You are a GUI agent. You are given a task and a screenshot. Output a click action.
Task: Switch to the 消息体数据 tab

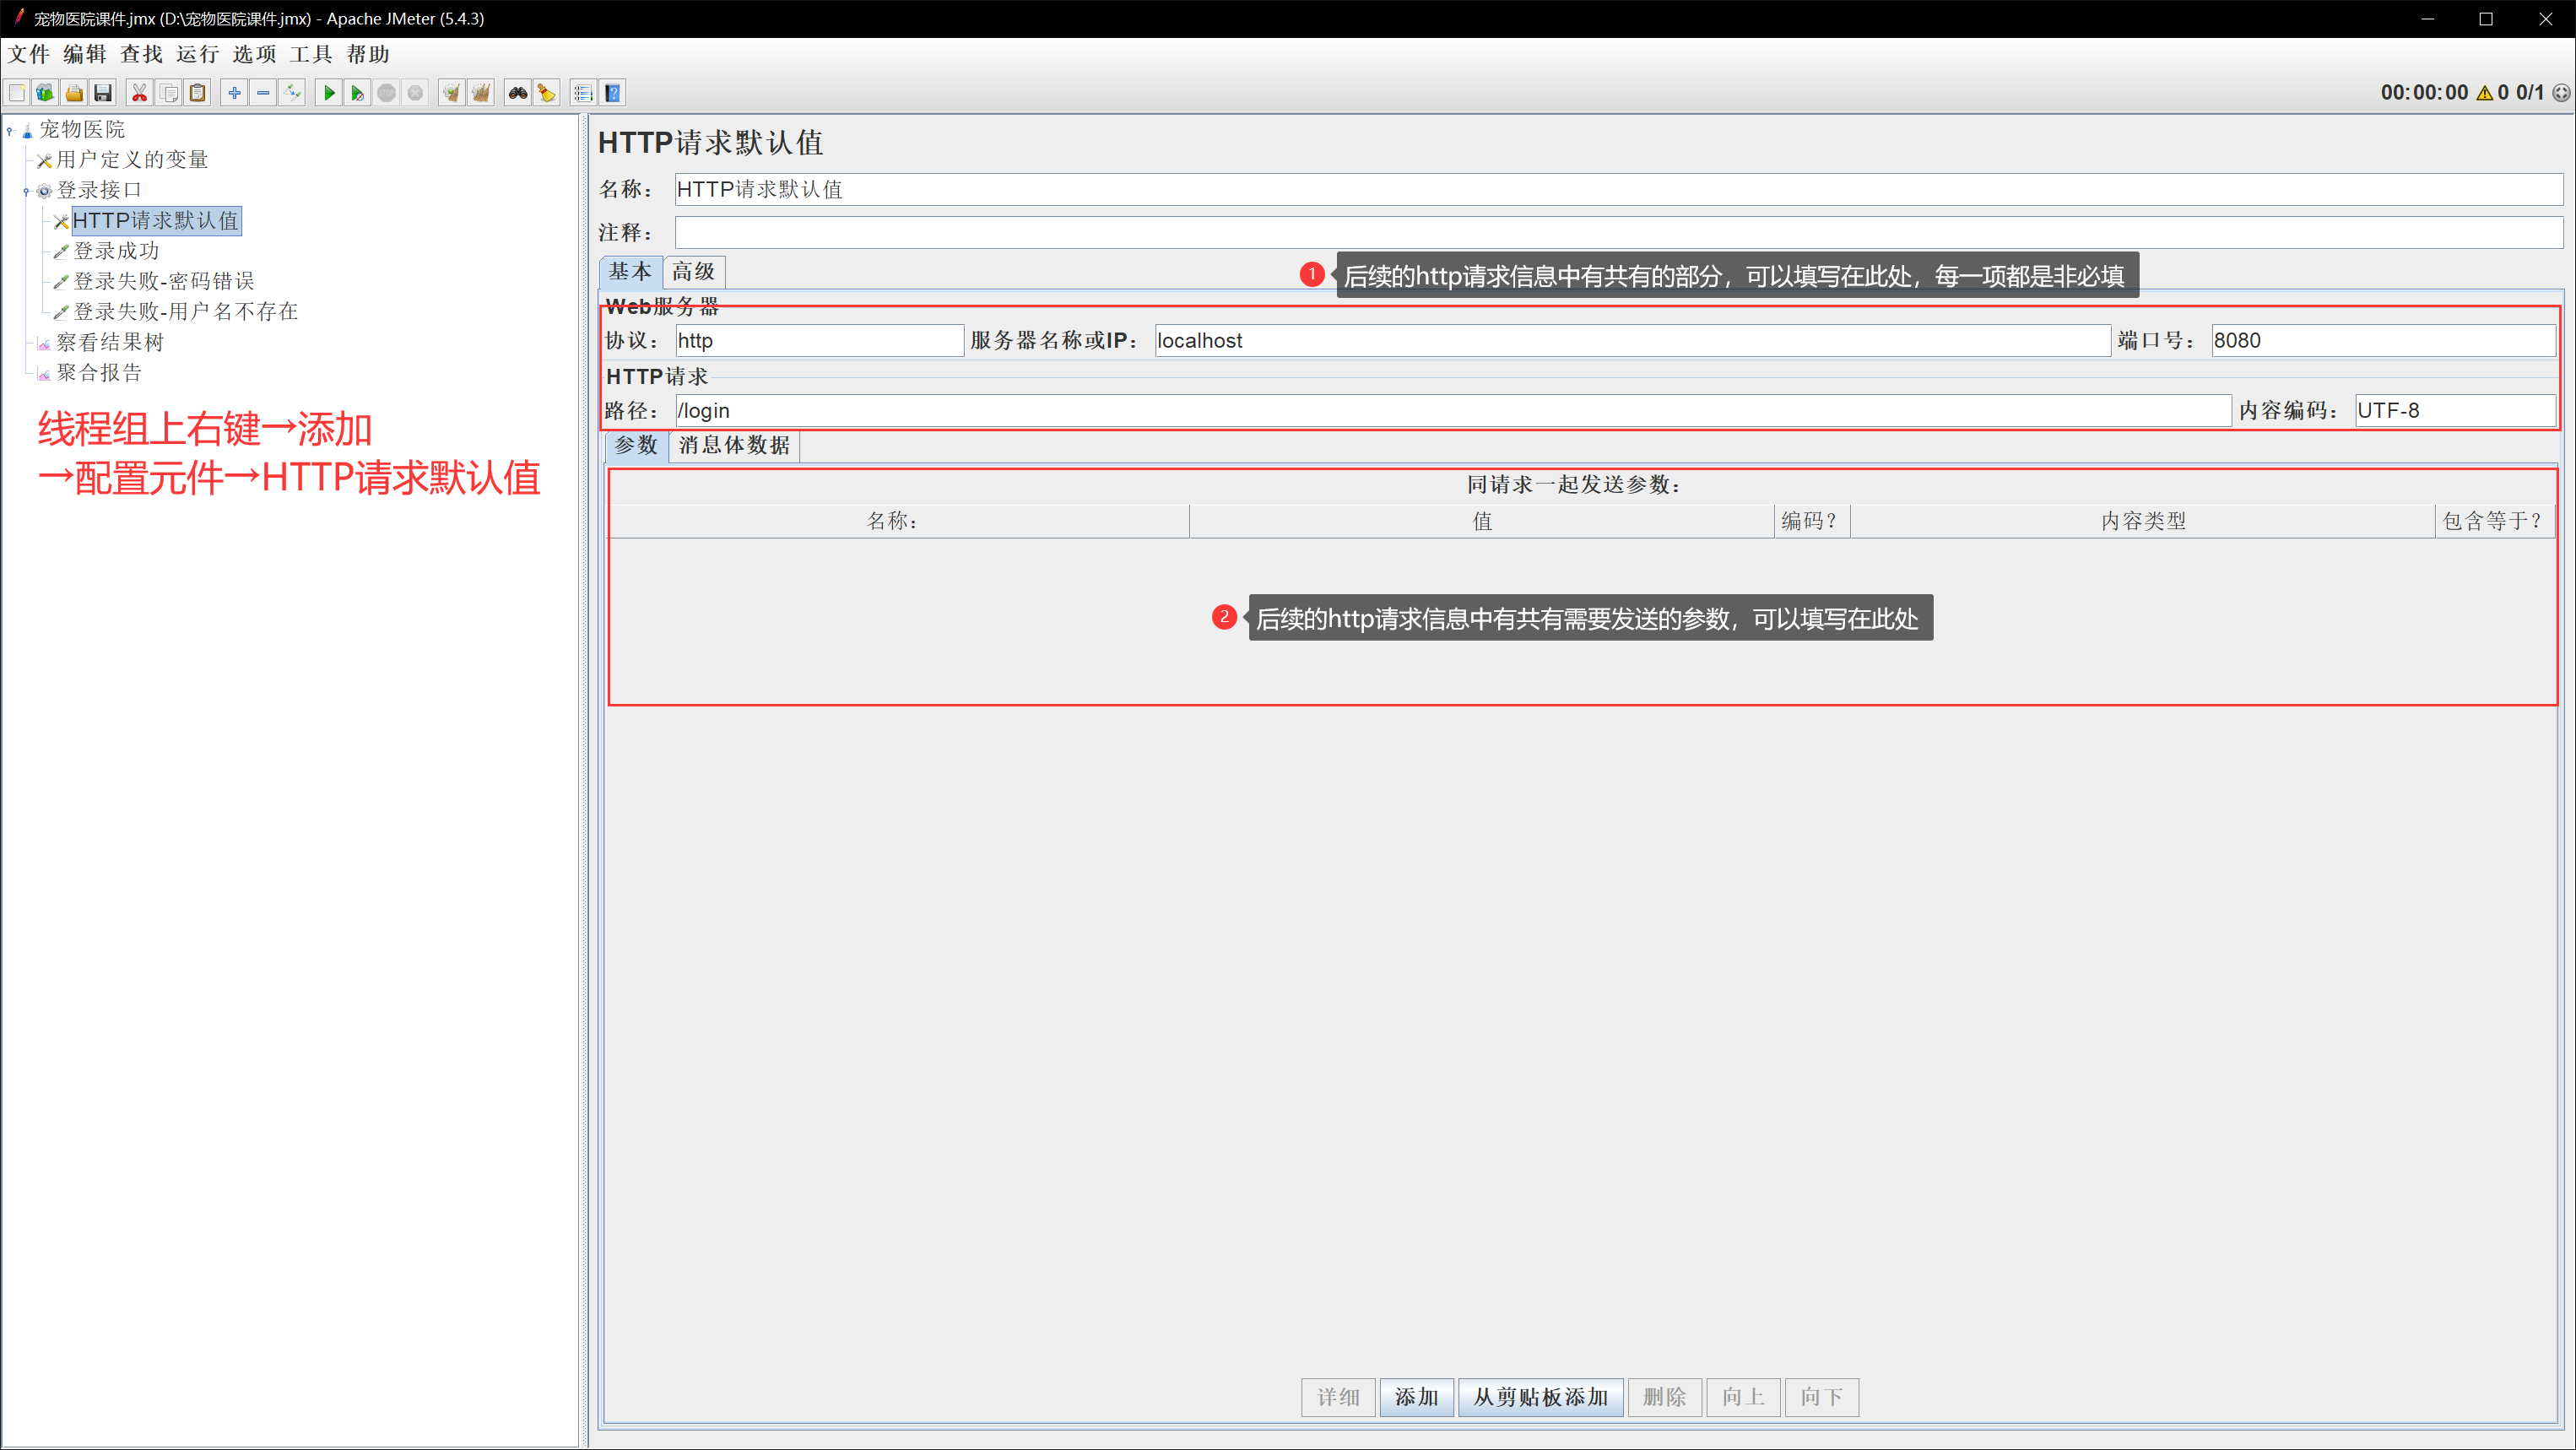[733, 445]
